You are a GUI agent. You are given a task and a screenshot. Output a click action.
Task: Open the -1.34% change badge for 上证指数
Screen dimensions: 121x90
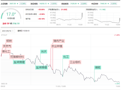pyautogui.click(x=23, y=4)
